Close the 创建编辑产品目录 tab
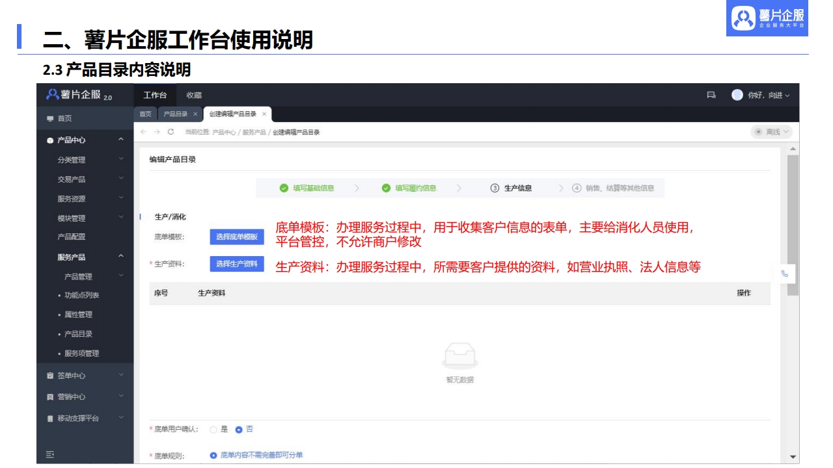 264,114
